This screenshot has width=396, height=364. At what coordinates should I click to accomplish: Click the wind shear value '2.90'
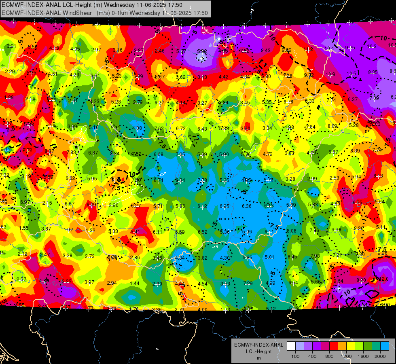coord(113,205)
